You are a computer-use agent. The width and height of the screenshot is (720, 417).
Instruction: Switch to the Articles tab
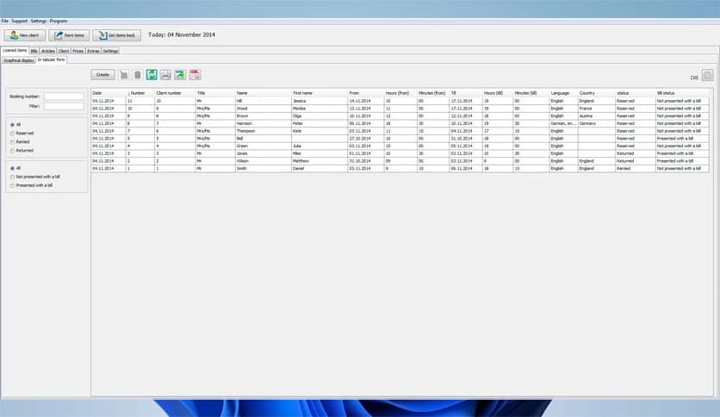(47, 51)
